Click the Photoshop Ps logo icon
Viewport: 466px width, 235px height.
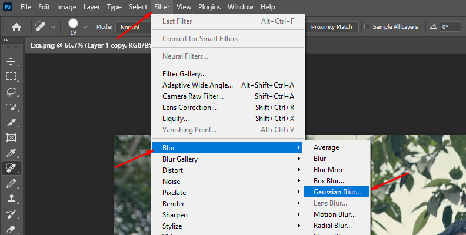[x=8, y=6]
